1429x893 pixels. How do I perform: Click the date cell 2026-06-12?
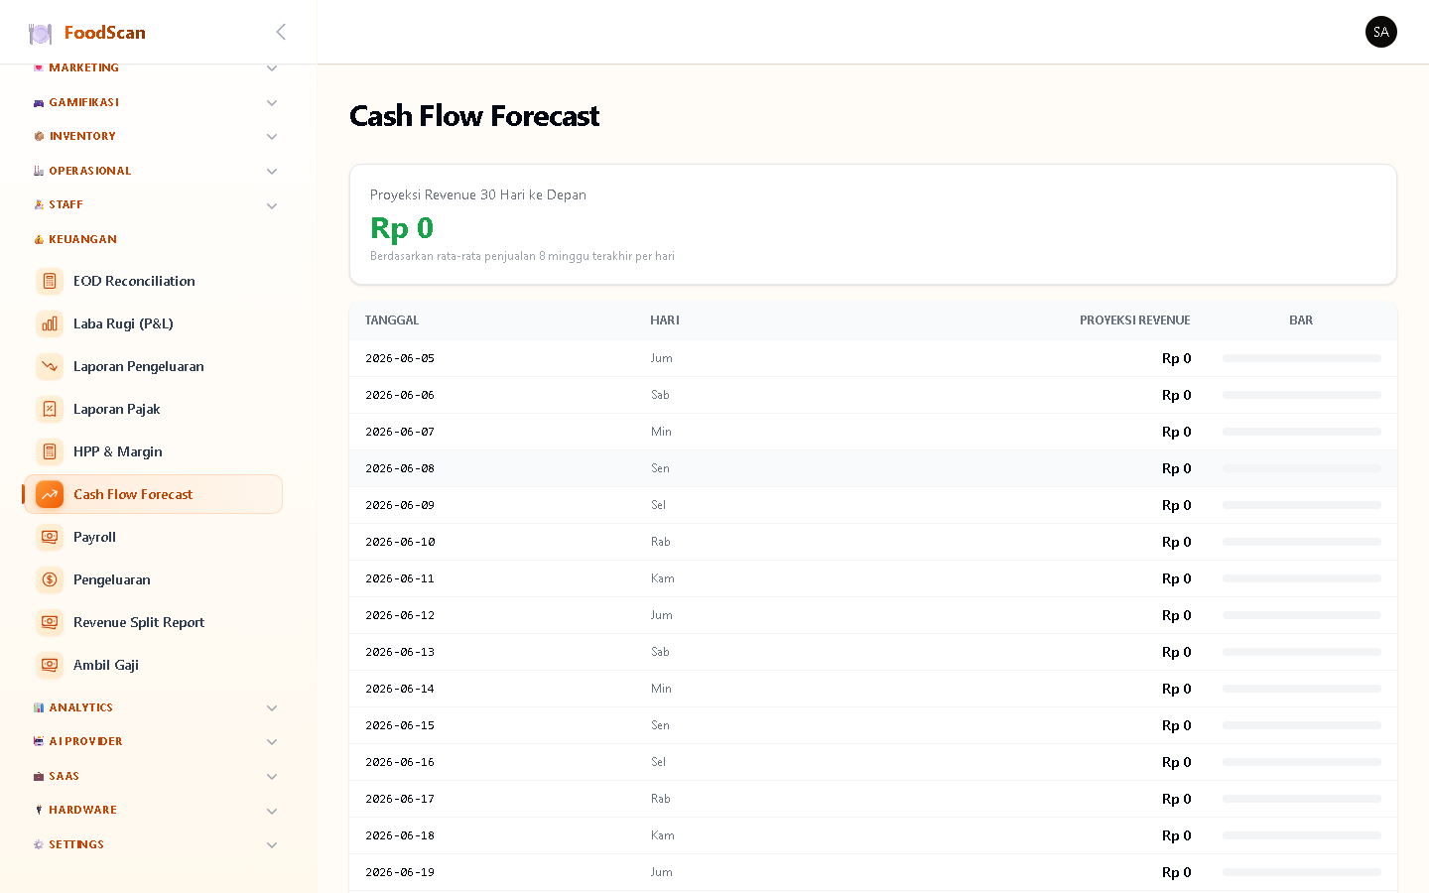click(x=400, y=615)
